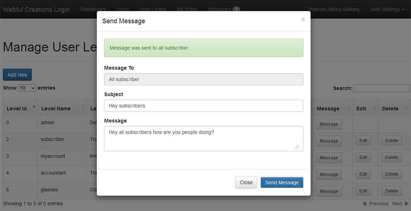411x211 pixels.
Task: Focus the Subject input field
Action: coord(203,105)
